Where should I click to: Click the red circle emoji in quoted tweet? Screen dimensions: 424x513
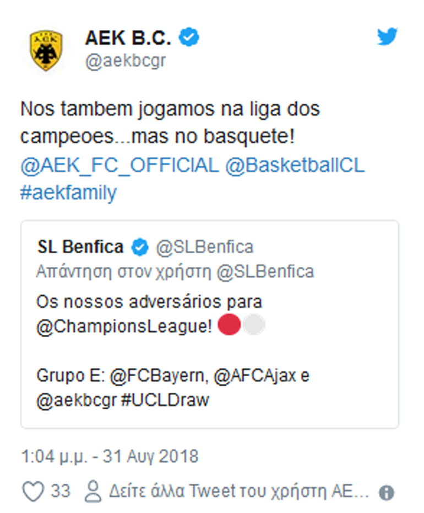click(x=230, y=325)
